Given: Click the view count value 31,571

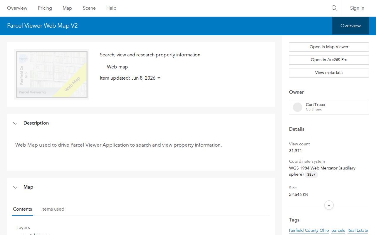Looking at the screenshot, I should (296, 151).
